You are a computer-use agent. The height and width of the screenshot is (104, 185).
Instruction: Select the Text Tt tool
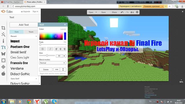(x=3, y=47)
